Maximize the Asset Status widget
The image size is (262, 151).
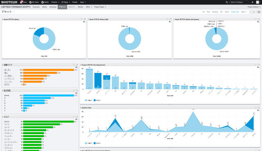(x=82, y=19)
